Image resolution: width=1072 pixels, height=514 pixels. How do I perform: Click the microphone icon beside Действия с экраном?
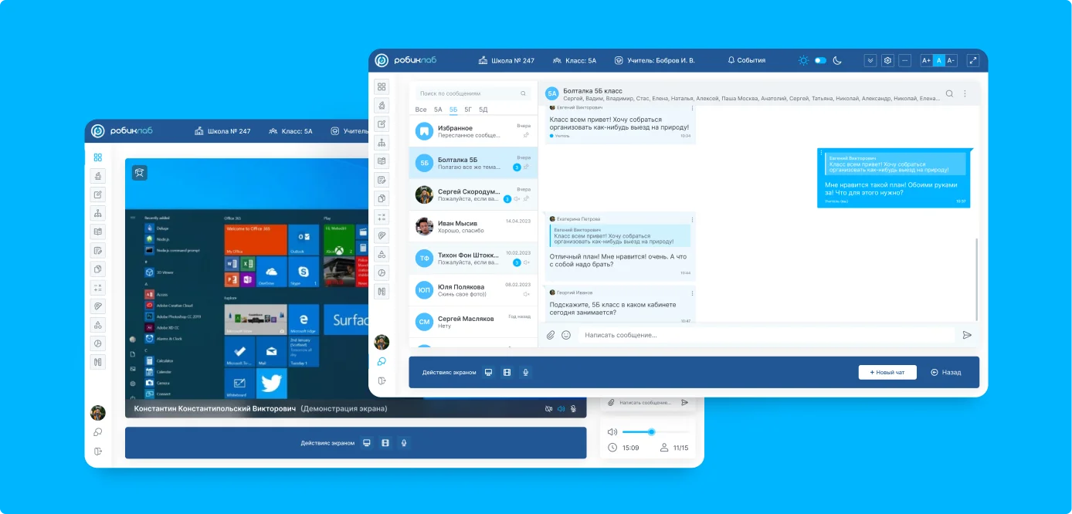[525, 372]
